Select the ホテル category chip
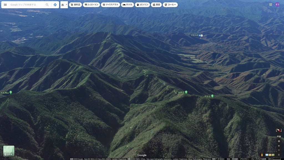This screenshot has height=160, width=284. click(128, 5)
